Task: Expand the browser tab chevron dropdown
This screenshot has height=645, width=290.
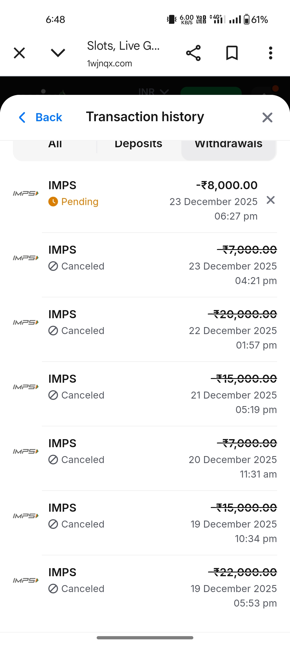Action: tap(58, 53)
